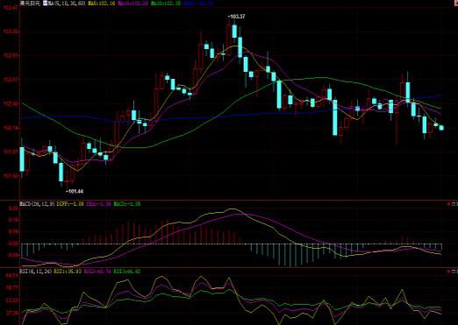The image size is (458, 325).
Task: Click the red arrow icon in the MACD panel corner
Action: point(449,204)
